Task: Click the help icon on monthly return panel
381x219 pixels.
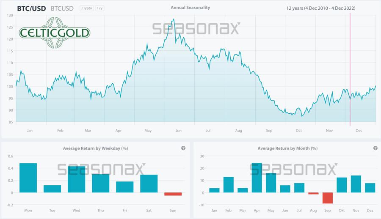Action: tap(375, 148)
